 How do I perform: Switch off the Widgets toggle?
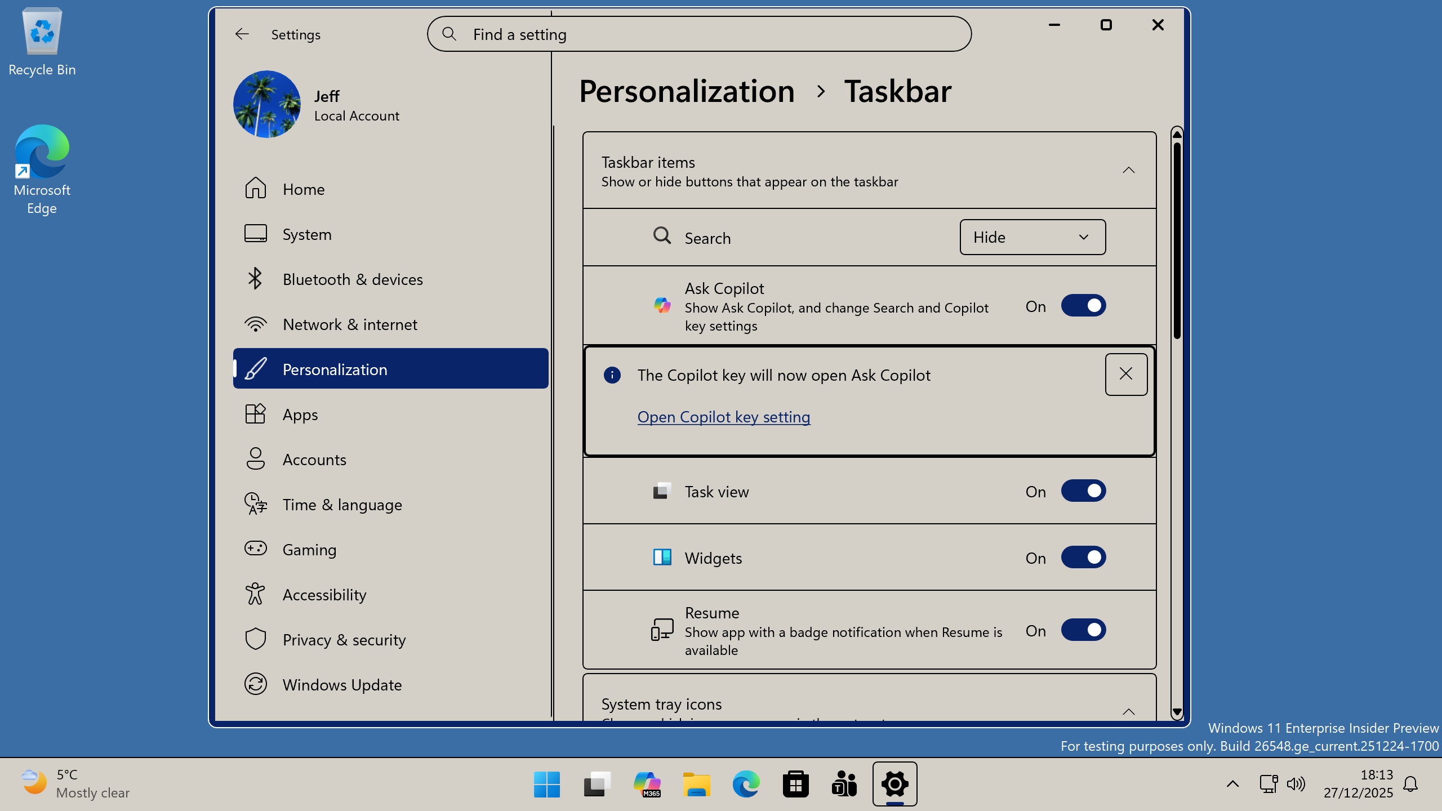pyautogui.click(x=1083, y=558)
